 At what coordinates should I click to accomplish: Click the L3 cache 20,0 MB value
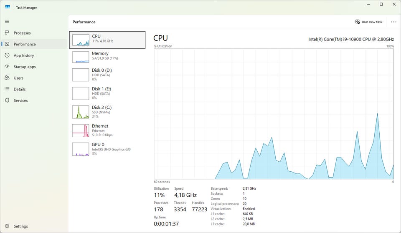[x=249, y=224]
